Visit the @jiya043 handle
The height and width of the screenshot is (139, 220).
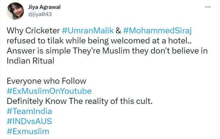pyautogui.click(x=40, y=14)
